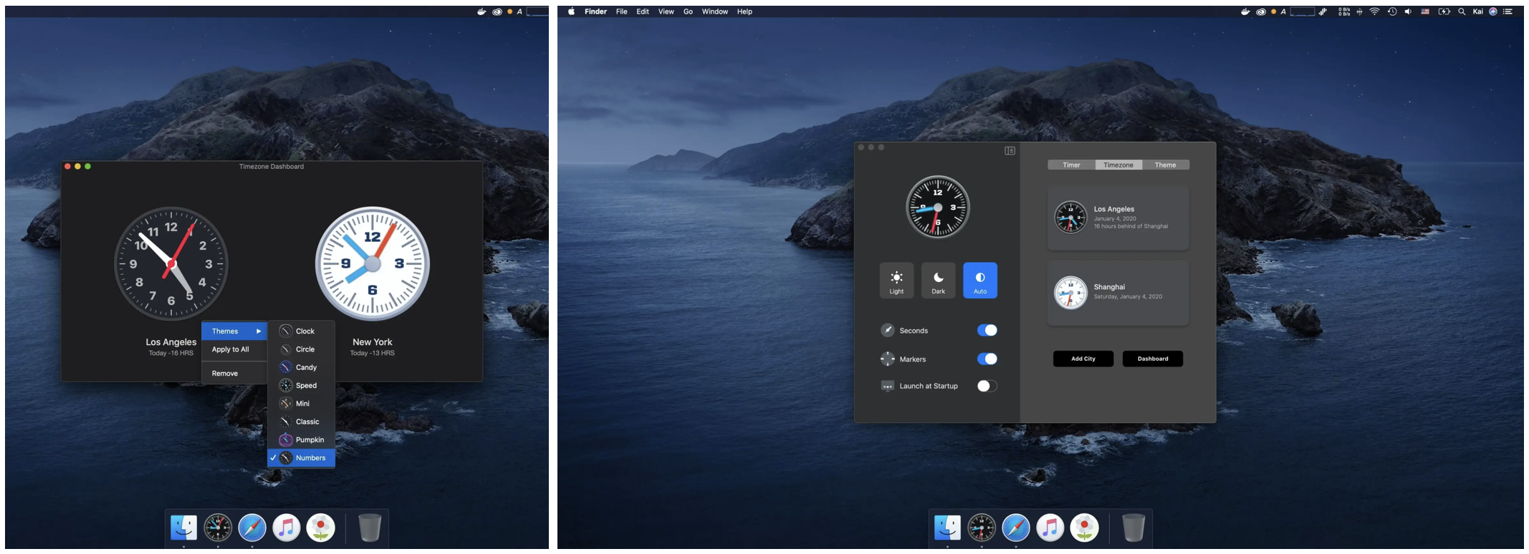
Task: Choose Apply to All in context menu
Action: click(x=234, y=349)
